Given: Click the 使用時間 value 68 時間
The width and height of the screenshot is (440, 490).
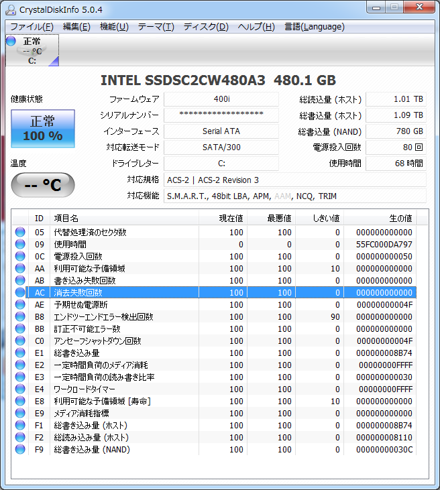Looking at the screenshot, I should click(396, 164).
